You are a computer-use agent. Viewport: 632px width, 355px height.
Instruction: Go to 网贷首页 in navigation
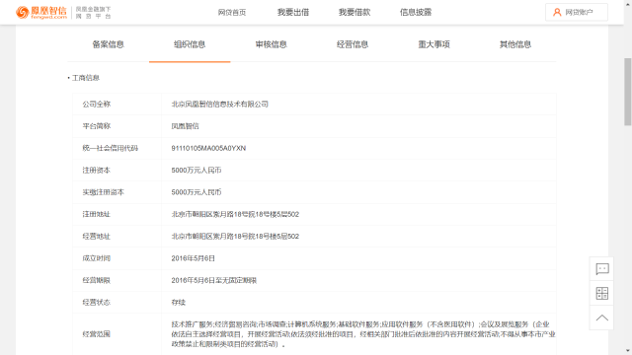click(x=232, y=13)
